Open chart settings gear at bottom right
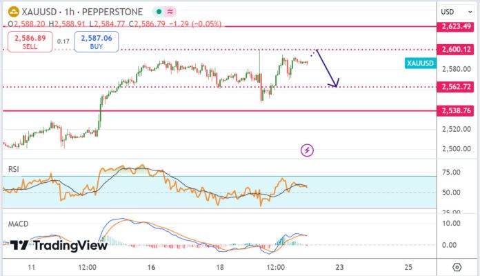Screen dimensions: 480x276 click(457, 267)
